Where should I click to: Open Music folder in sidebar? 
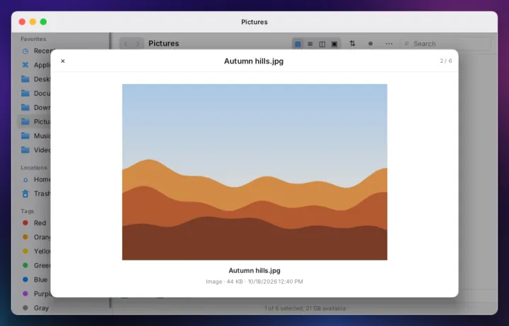point(34,135)
